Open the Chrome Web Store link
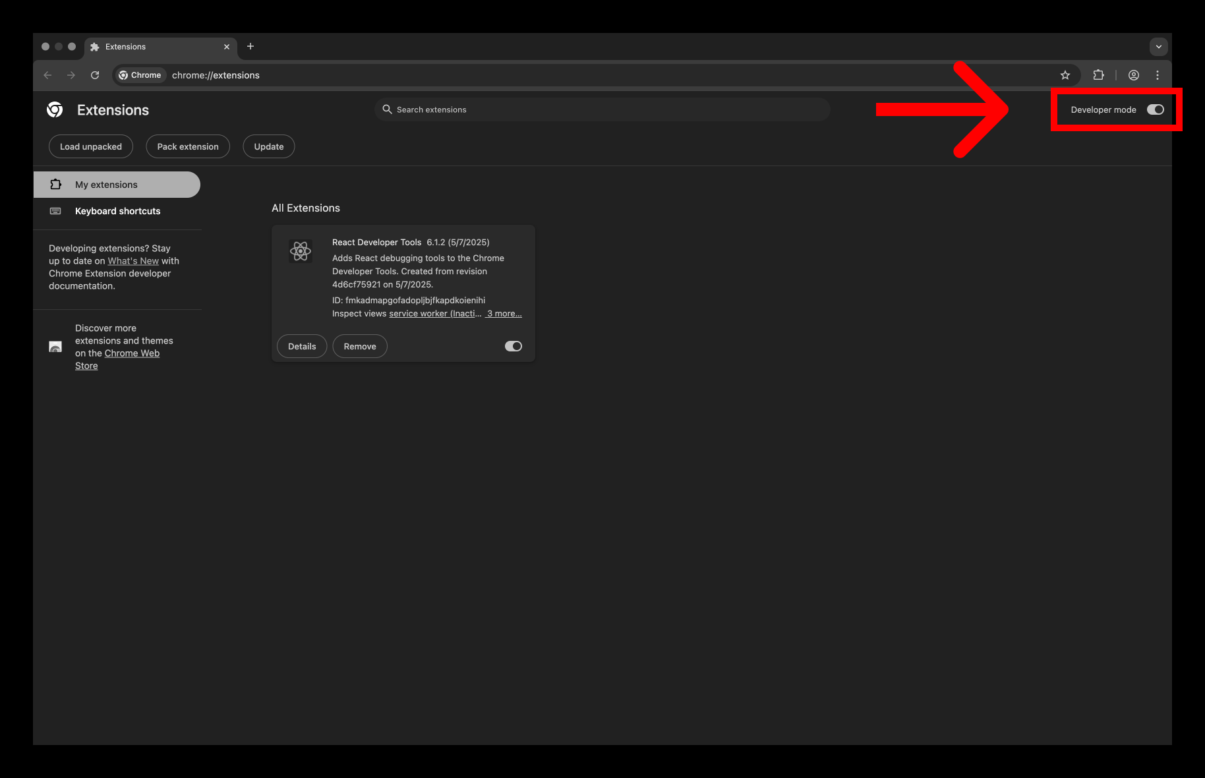The height and width of the screenshot is (778, 1205). (117, 359)
